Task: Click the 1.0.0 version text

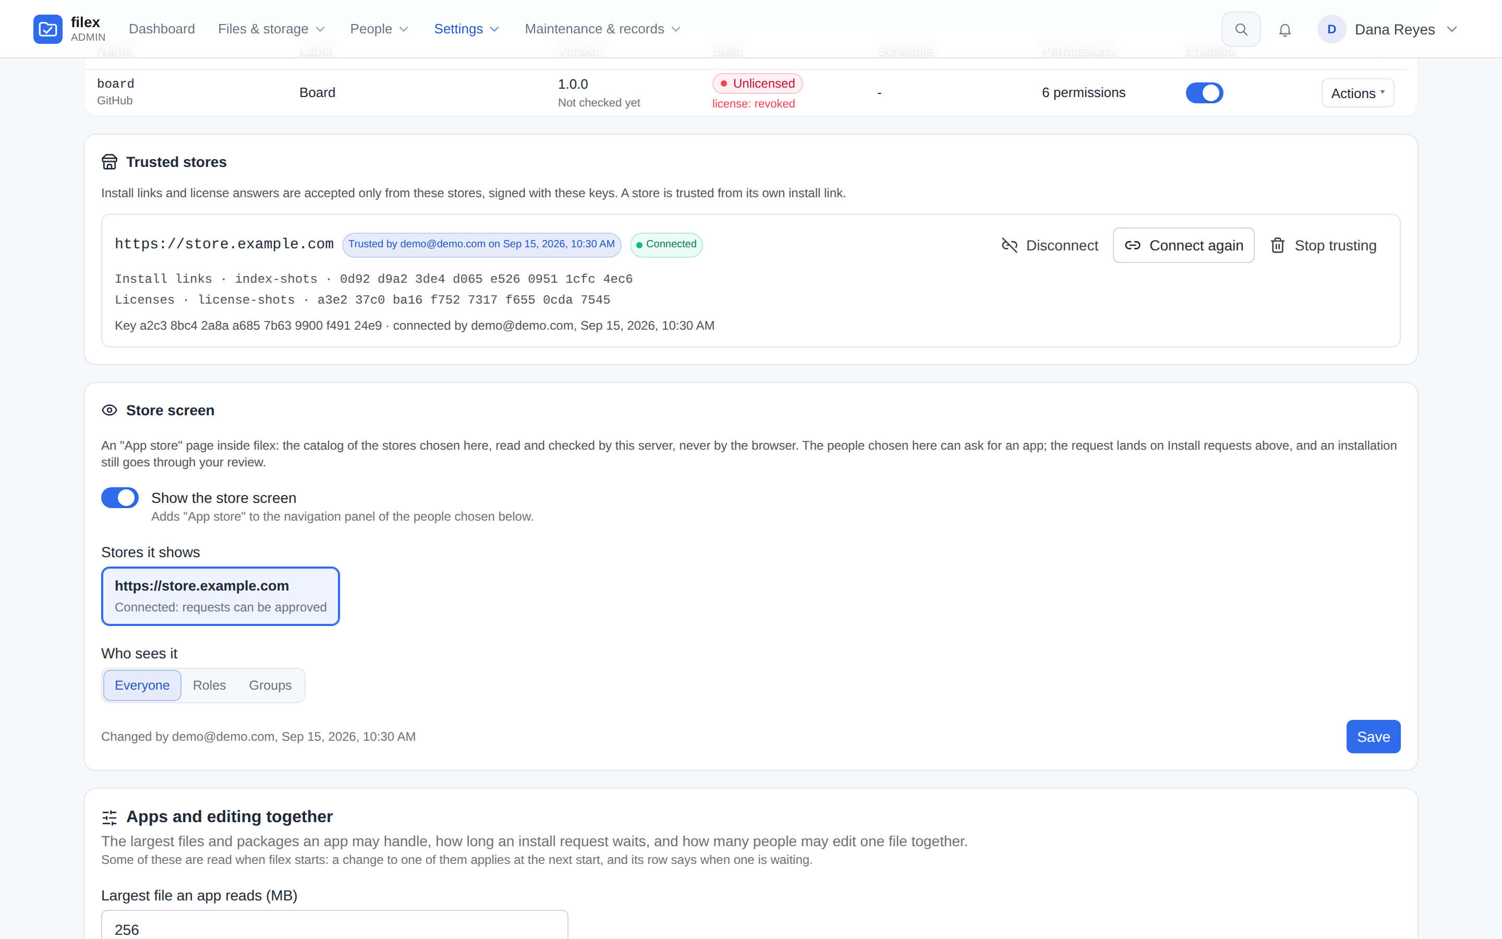Action: coord(572,85)
